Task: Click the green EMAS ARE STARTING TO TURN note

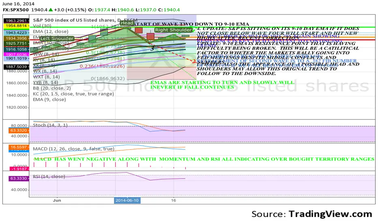Action: click(x=222, y=85)
